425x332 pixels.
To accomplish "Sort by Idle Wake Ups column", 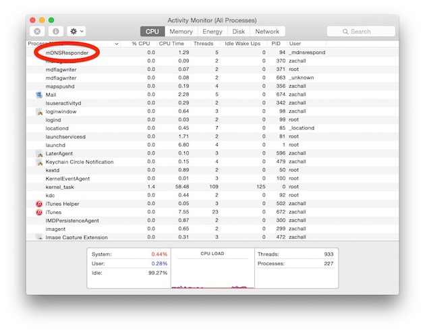I will [x=243, y=44].
